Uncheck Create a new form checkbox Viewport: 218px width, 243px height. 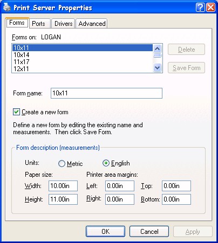coord(16,112)
